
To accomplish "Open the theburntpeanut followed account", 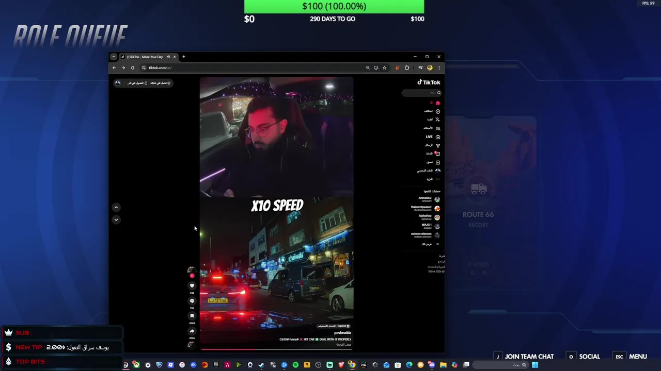I will pos(426,208).
